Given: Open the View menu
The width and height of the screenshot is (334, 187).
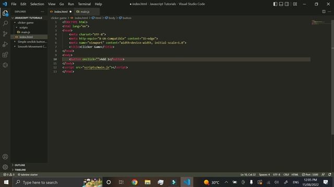Looking at the screenshot, I should pos(52,4).
